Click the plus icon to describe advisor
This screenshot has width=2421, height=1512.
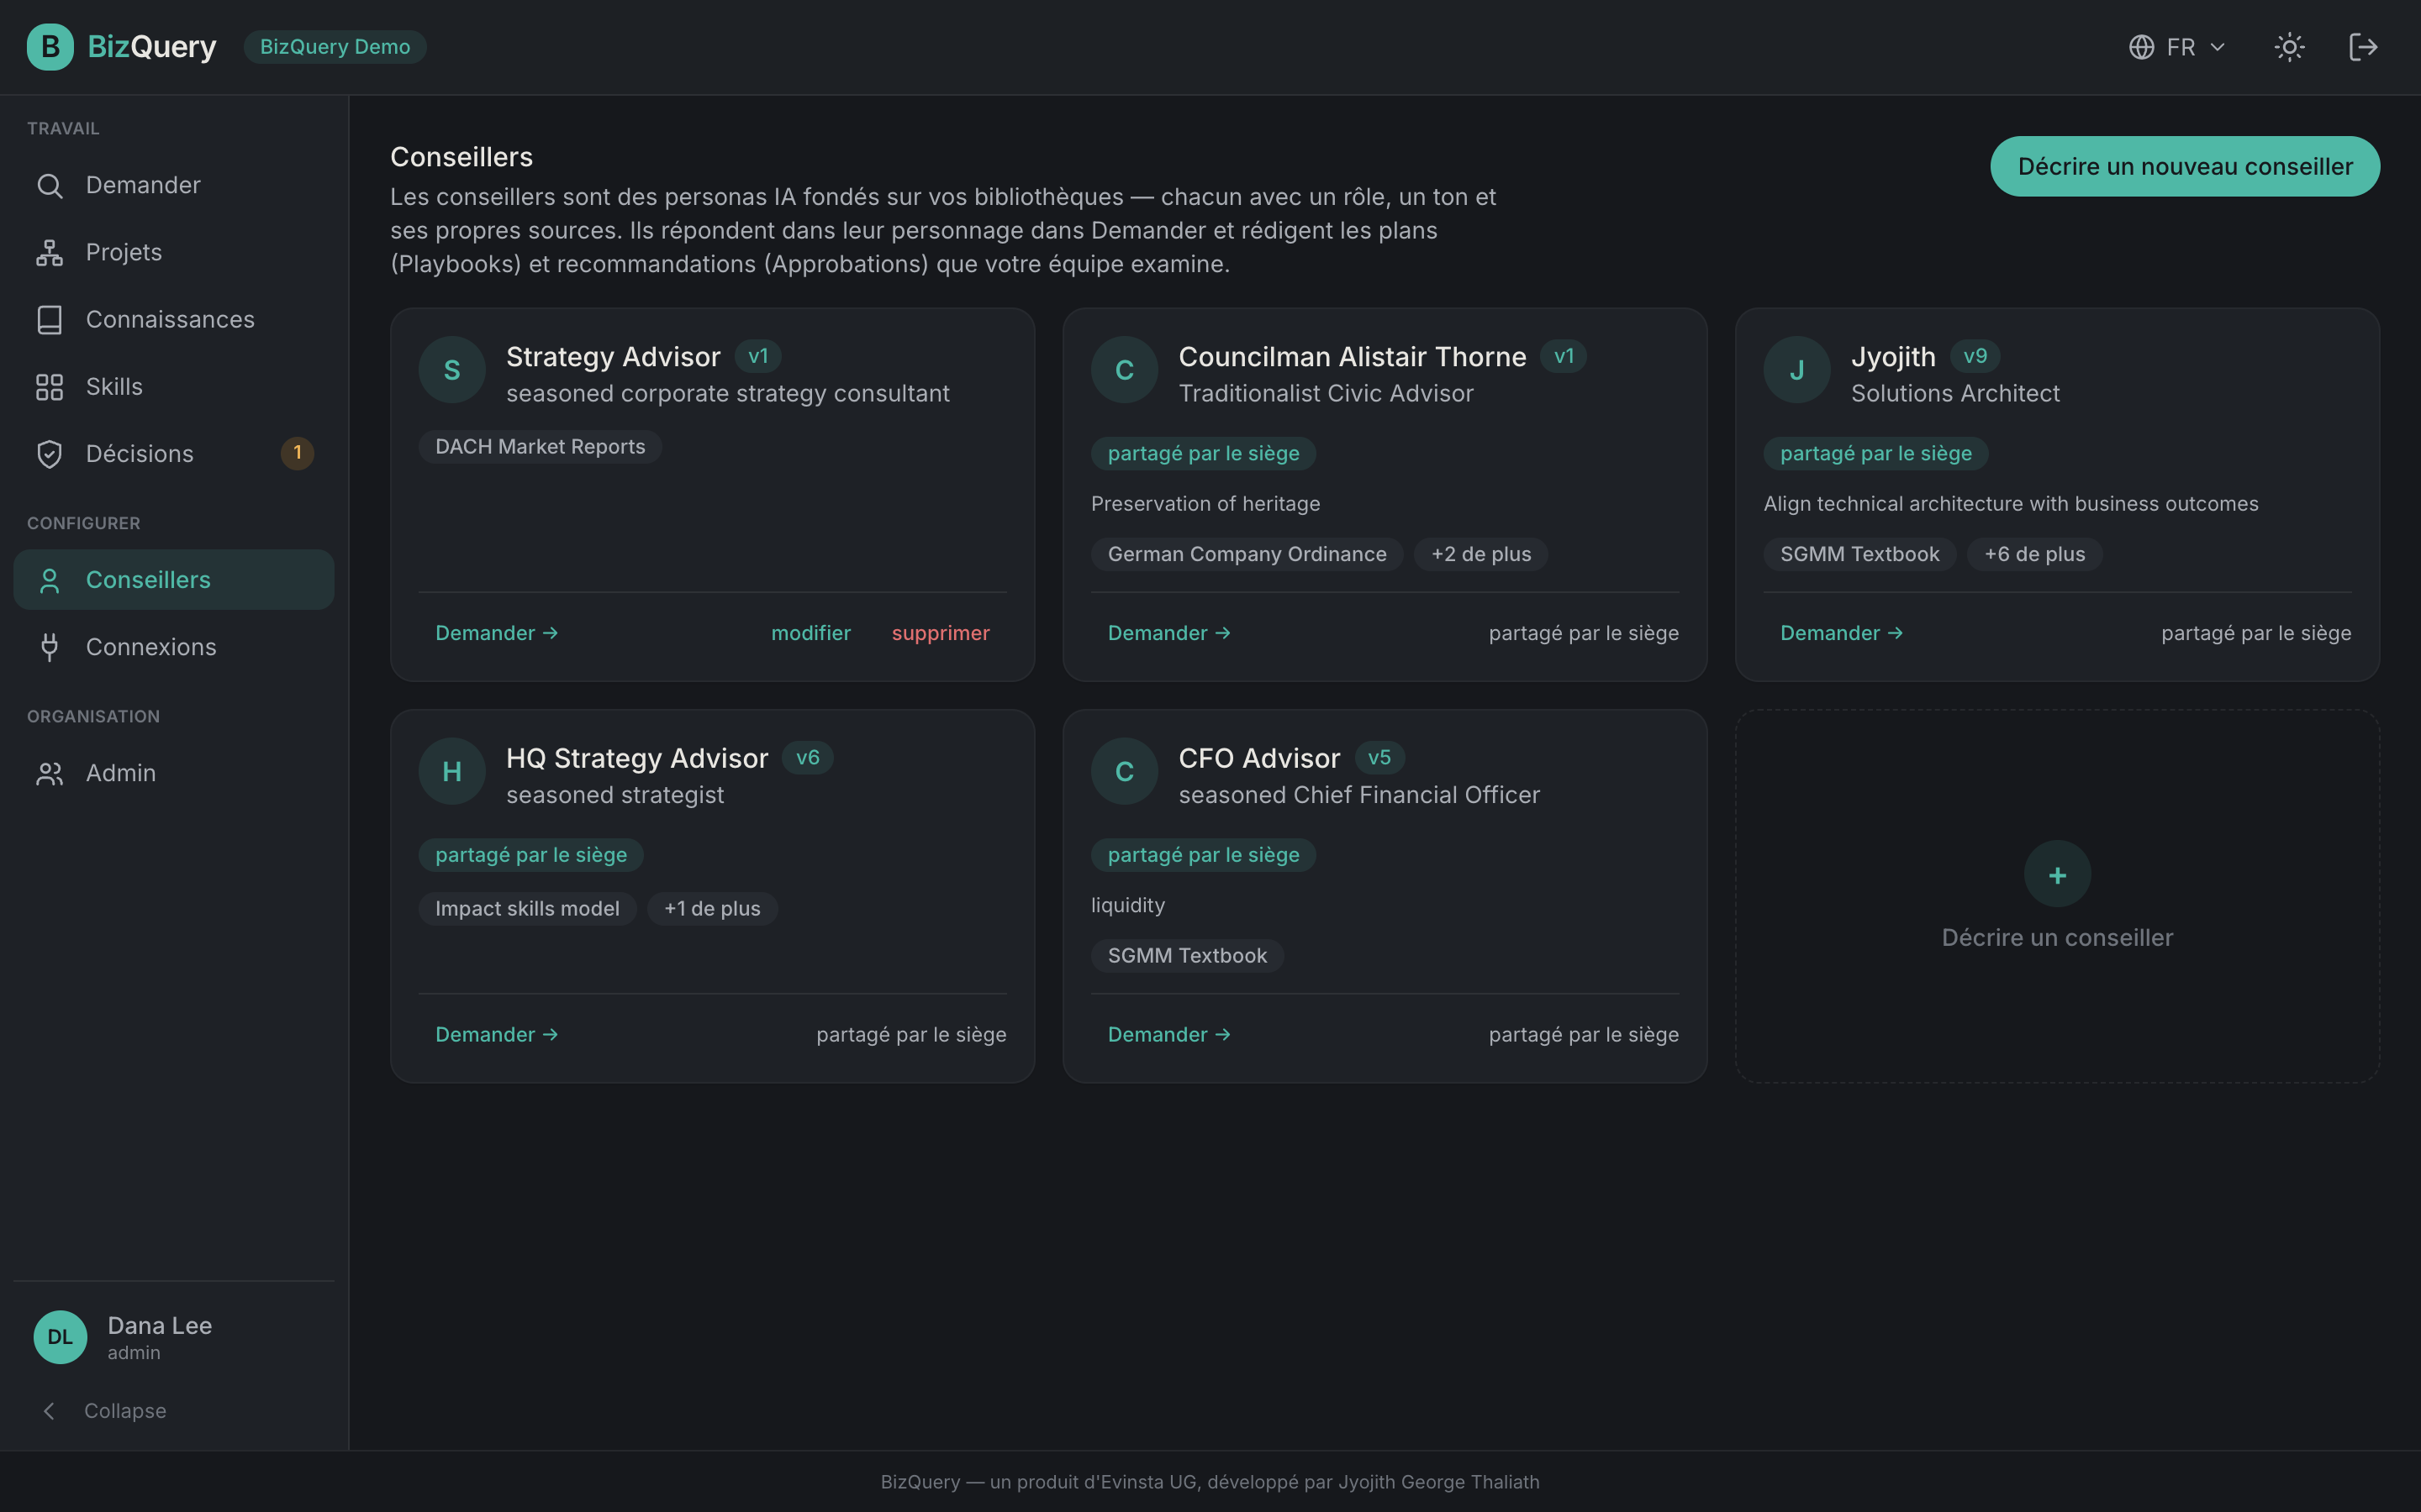[2057, 875]
